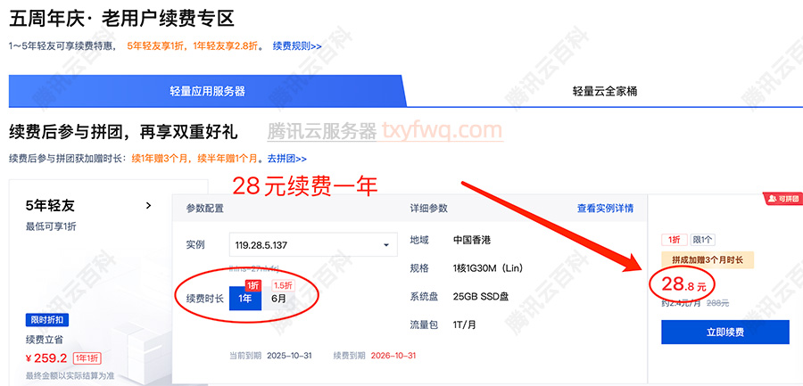
Task: Click the ¥259.2 savings amount
Action: (x=46, y=357)
